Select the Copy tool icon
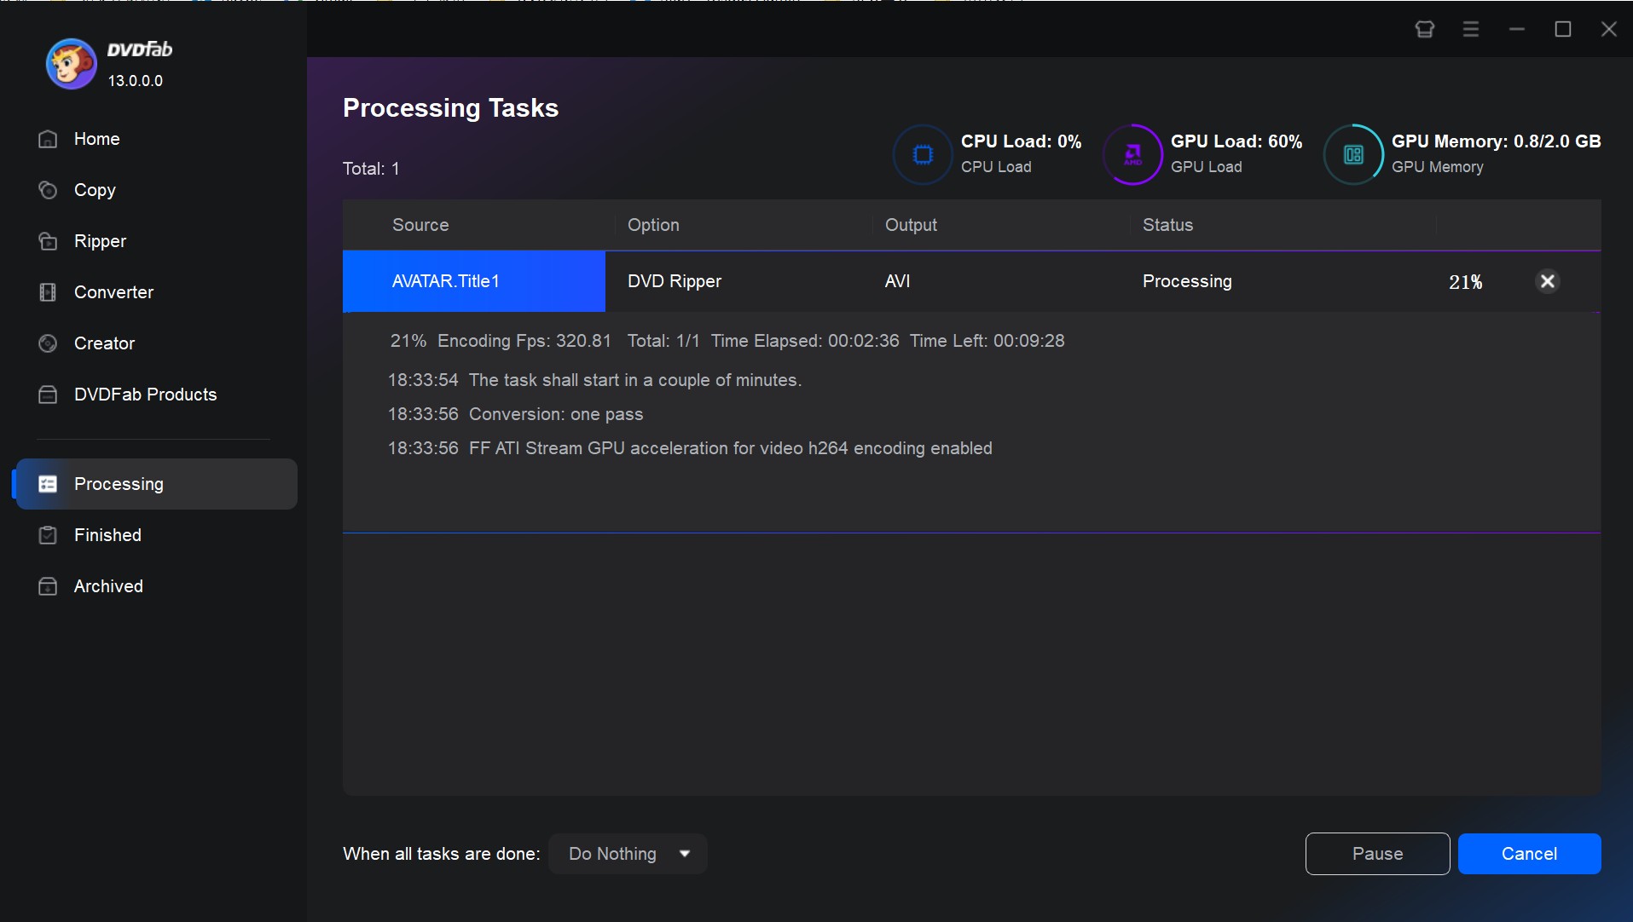The image size is (1633, 922). coord(48,190)
